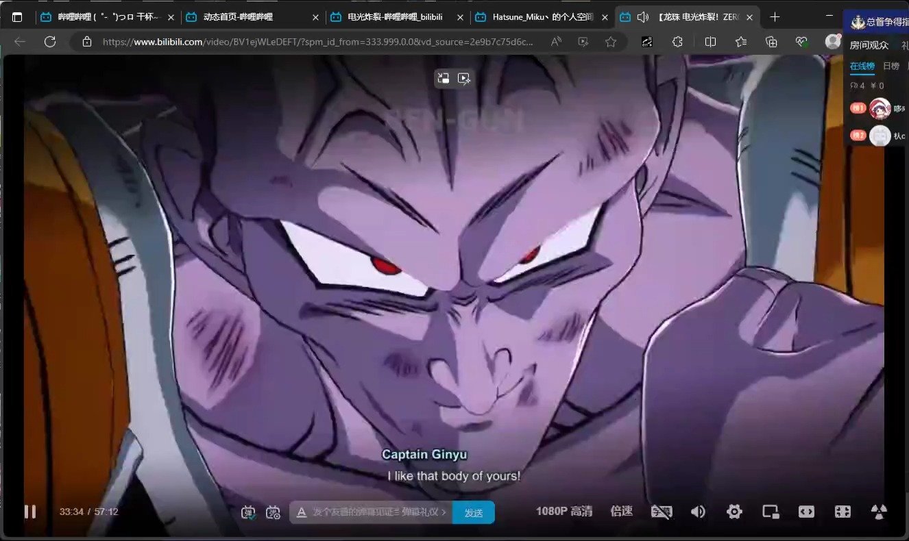The image size is (909, 541).
Task: Toggle split screen view icon
Action: point(710,42)
